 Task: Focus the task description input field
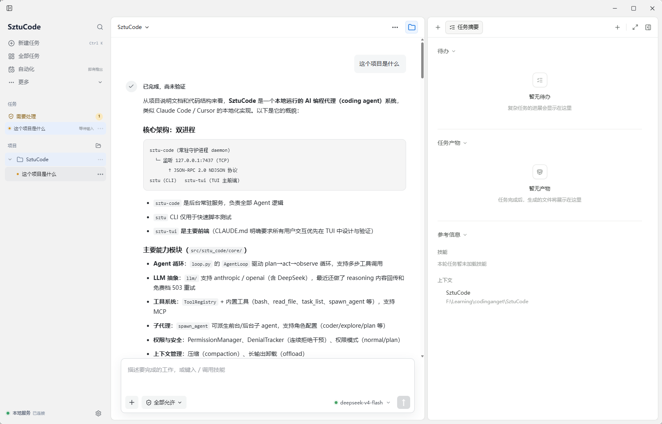pyautogui.click(x=268, y=376)
